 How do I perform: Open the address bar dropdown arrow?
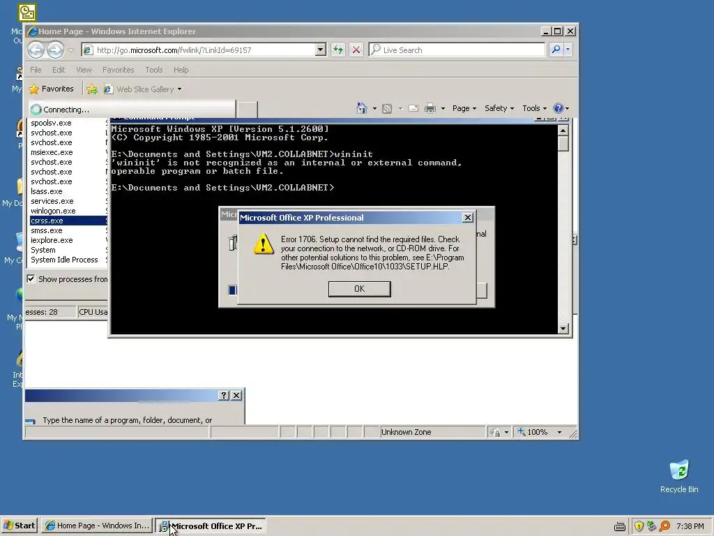click(321, 50)
